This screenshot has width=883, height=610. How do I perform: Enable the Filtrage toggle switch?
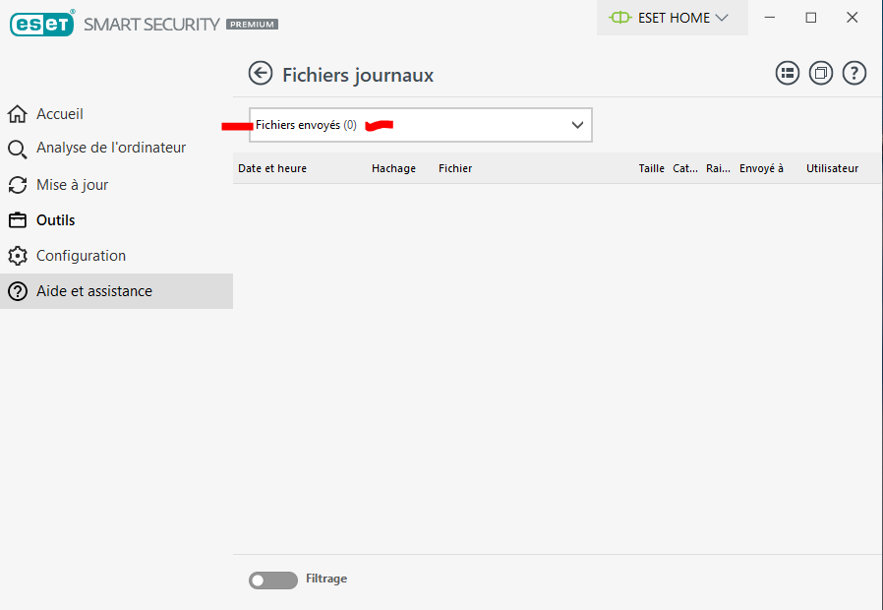(x=272, y=580)
